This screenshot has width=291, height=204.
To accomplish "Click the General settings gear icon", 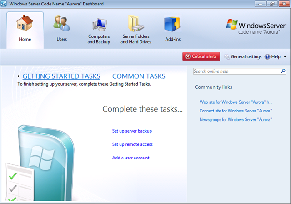I will point(227,57).
